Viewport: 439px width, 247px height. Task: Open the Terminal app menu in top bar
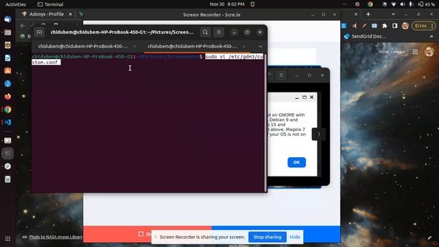[x=50, y=5]
